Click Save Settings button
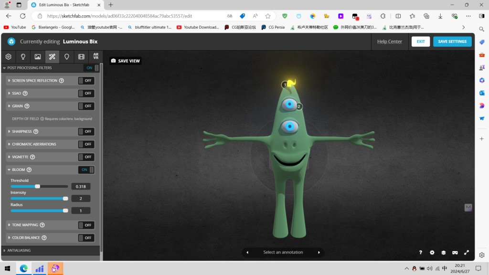This screenshot has width=489, height=275. tap(452, 42)
